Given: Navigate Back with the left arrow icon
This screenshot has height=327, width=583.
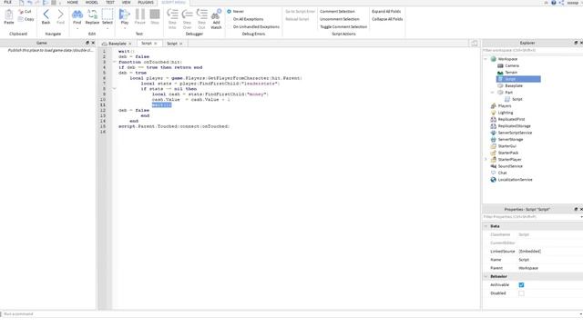Looking at the screenshot, I should 46,15.
